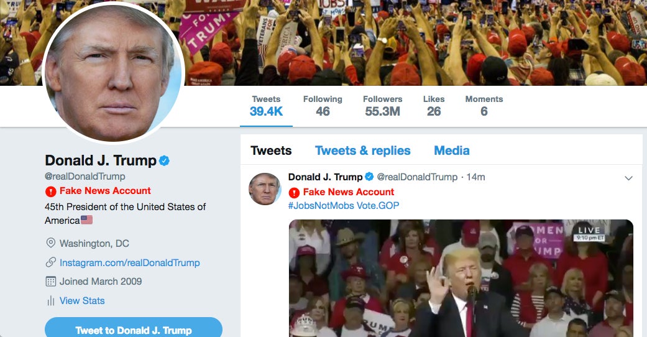Open the tweet options chevron menu
Image resolution: width=647 pixels, height=337 pixels.
(x=628, y=178)
